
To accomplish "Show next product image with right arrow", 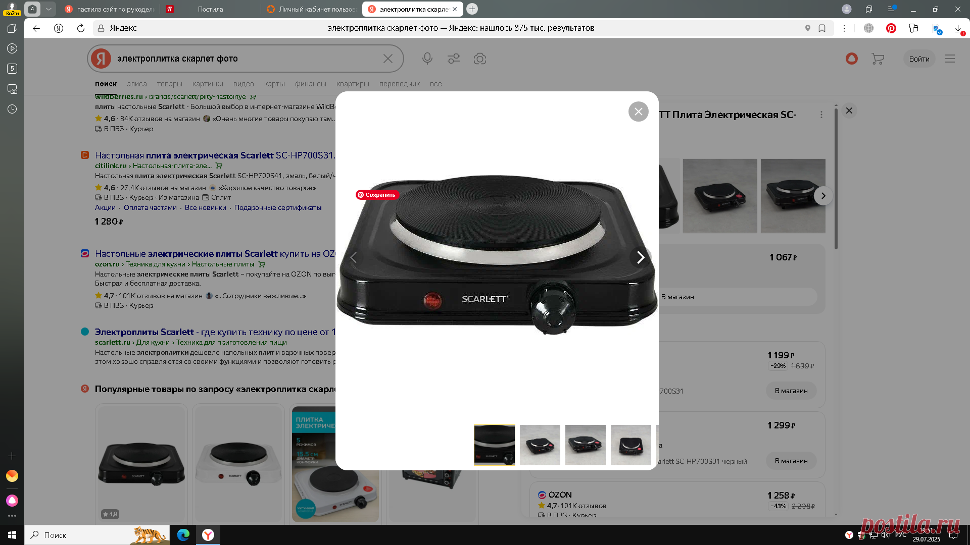I will pyautogui.click(x=640, y=257).
